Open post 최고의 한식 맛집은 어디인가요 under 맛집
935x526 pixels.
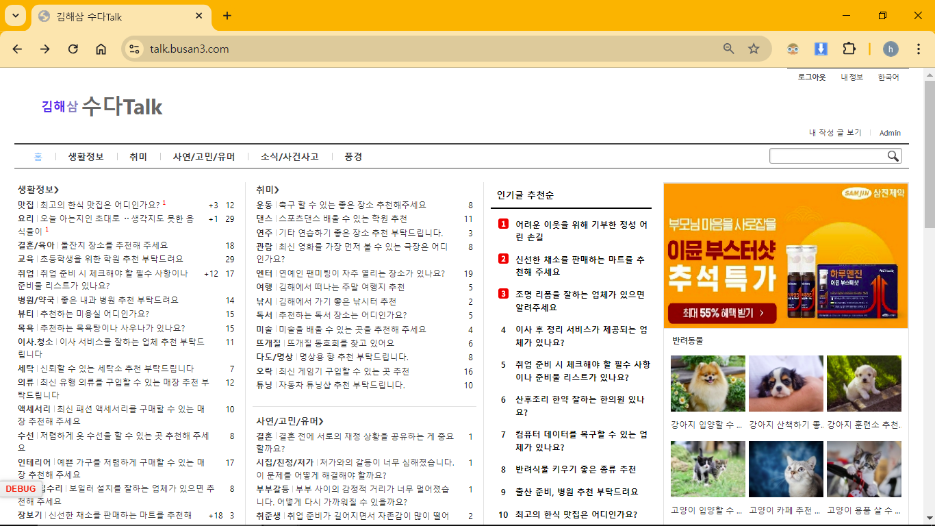[100, 205]
